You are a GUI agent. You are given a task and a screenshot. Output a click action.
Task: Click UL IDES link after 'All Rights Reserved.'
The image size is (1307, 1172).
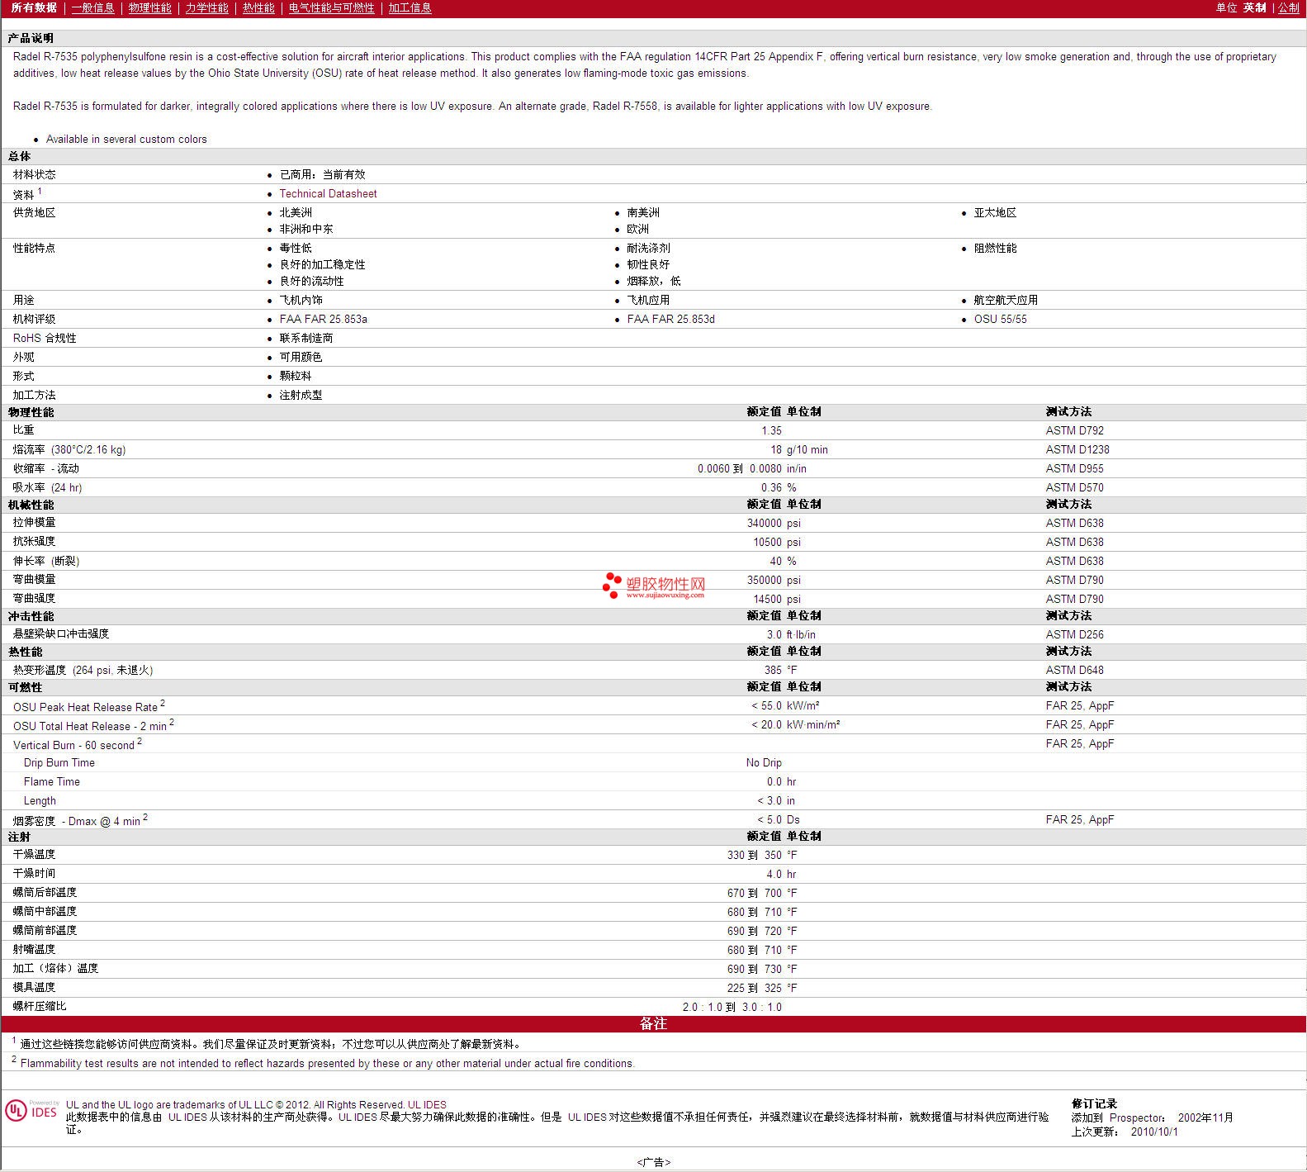(427, 1105)
